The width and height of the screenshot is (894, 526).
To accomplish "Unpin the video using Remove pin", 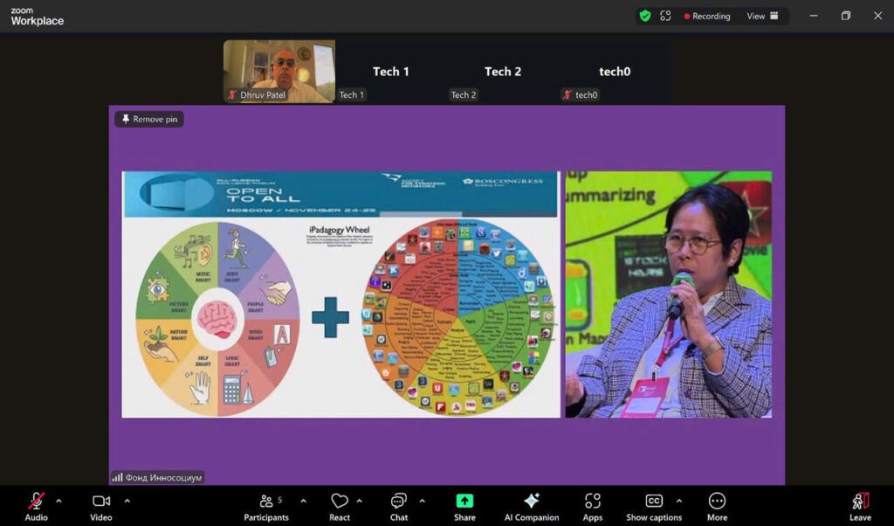I will tap(148, 119).
